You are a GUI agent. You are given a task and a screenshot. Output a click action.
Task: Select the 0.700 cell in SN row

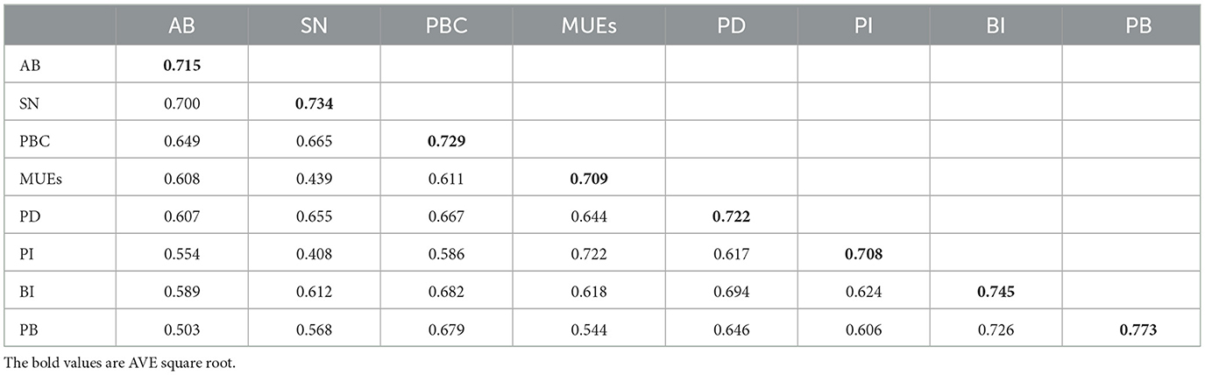[x=181, y=103]
